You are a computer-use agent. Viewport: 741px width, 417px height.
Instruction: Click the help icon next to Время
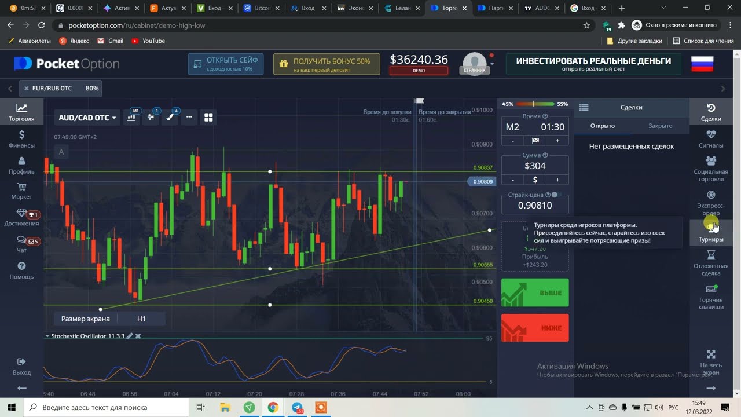545,116
